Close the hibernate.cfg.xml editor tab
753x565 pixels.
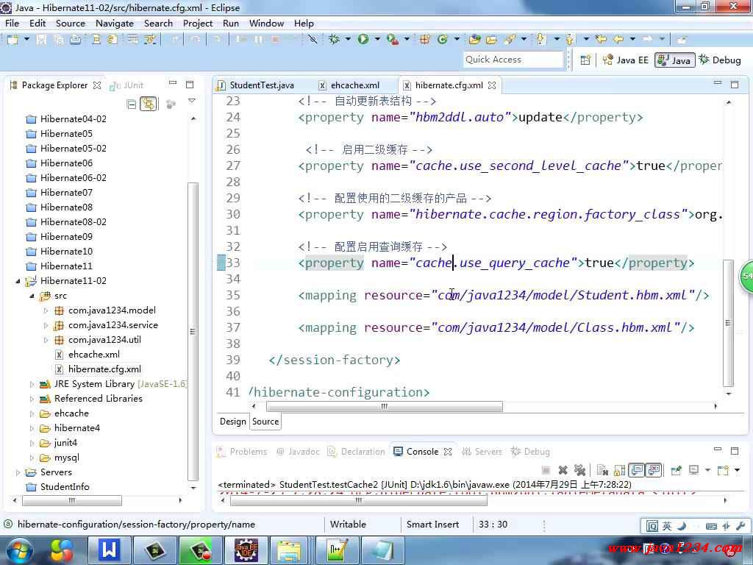pos(492,85)
